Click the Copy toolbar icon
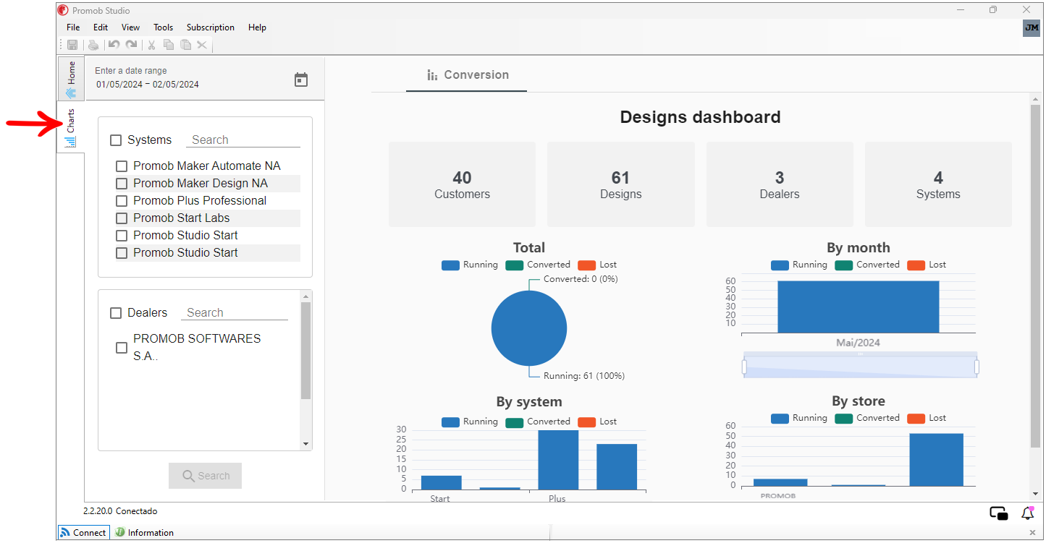The width and height of the screenshot is (1046, 543). 169,45
